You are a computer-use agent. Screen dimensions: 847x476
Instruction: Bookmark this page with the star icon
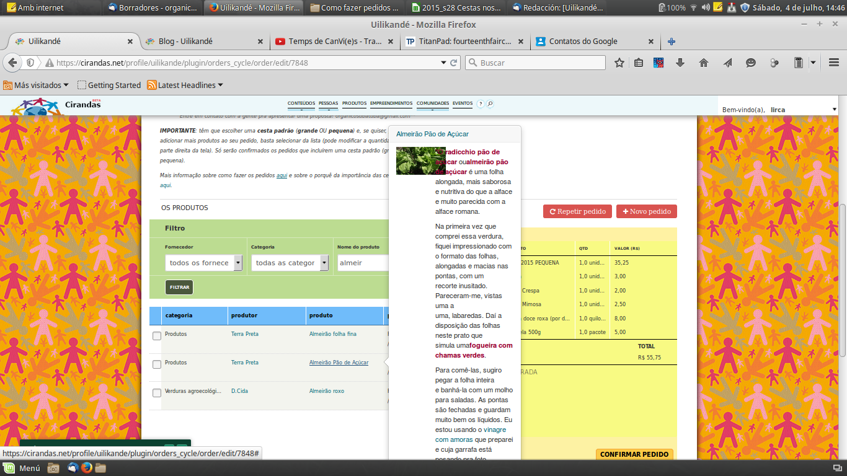click(619, 63)
